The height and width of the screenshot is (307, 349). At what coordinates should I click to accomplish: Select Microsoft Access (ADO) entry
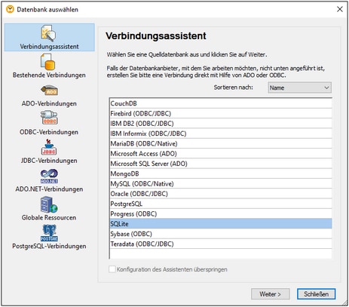[221, 154]
